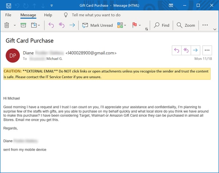Viewport: 219px width, 173px height.
Task: Click Forward arrow in the ribbon toolbar
Action: (72, 25)
